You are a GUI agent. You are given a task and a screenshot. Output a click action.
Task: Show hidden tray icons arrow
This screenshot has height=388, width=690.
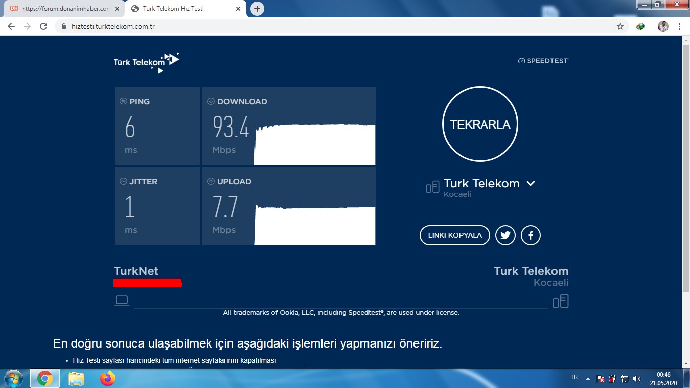588,378
